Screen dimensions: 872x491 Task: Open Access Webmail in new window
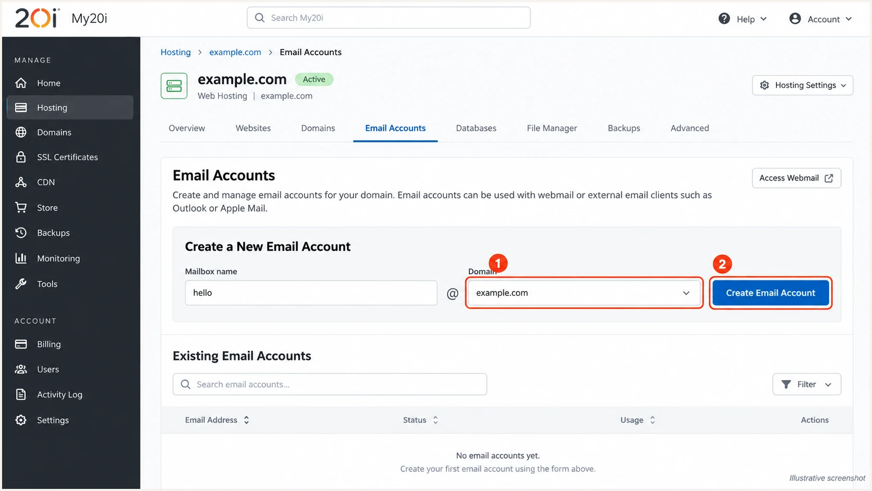tap(796, 178)
